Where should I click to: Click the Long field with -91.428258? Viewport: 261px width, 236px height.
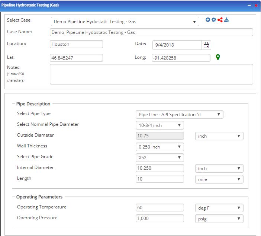tap(181, 58)
